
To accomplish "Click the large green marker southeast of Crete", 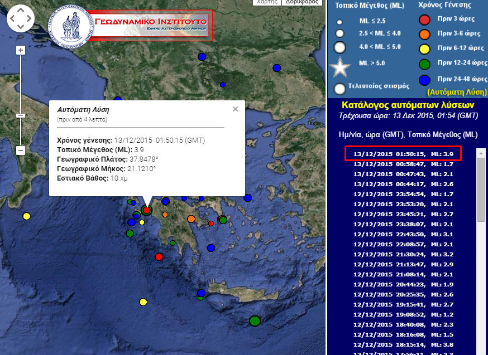I will (255, 320).
